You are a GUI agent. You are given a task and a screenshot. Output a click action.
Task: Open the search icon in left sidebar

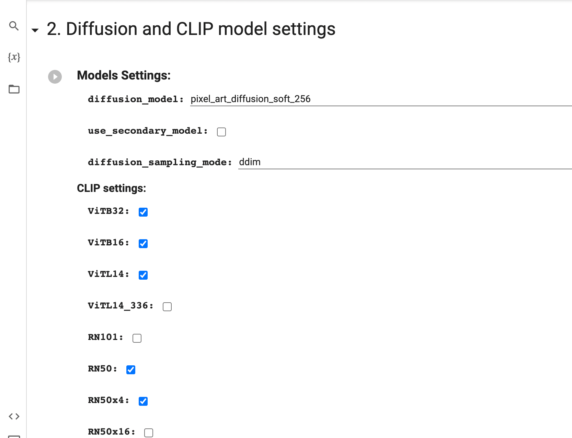(x=14, y=26)
